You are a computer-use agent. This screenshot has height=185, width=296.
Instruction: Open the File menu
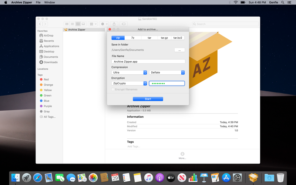click(x=38, y=2)
